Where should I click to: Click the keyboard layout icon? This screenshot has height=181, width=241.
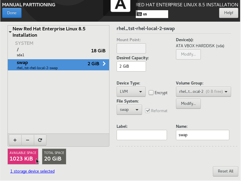click(x=139, y=14)
